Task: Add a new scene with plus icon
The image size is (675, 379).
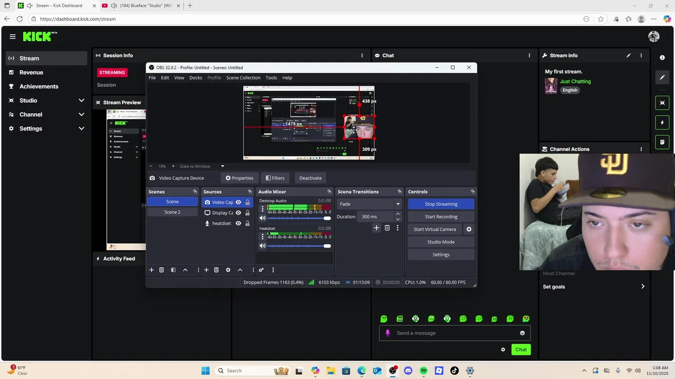Action: 151,270
